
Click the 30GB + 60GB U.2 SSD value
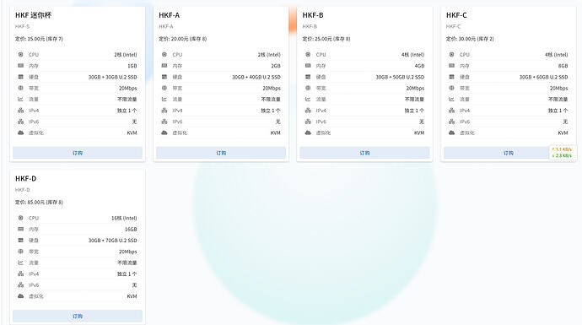tap(543, 77)
